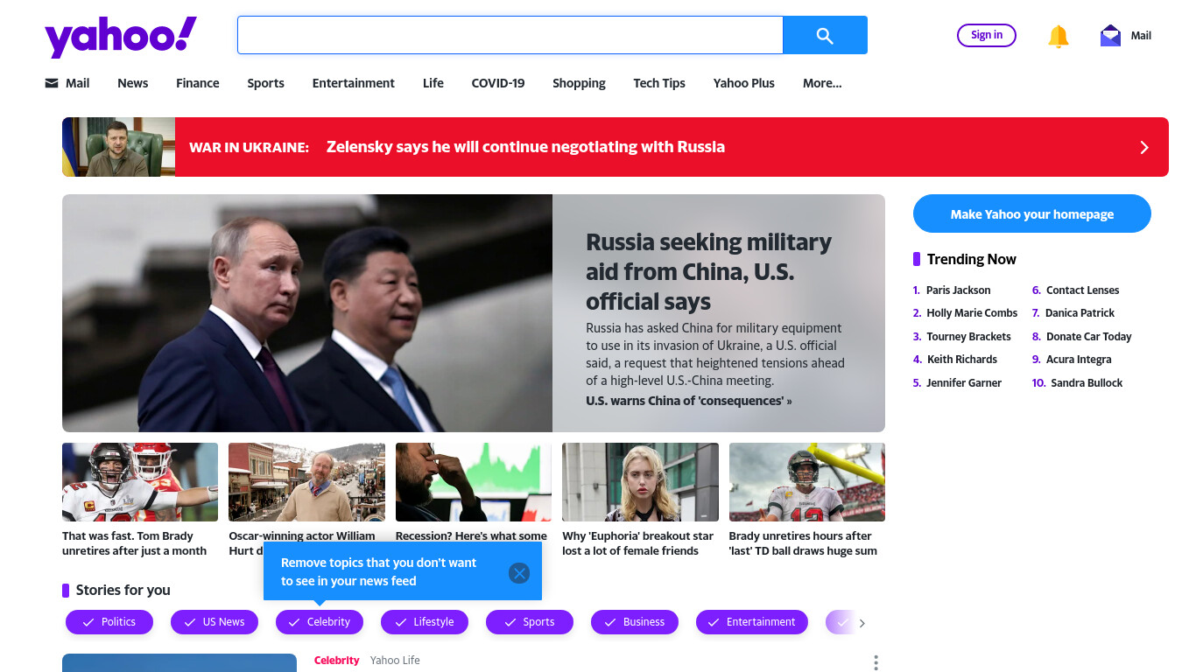1196x672 pixels.
Task: Open the Mail envelope icon at top right
Action: (x=1110, y=36)
